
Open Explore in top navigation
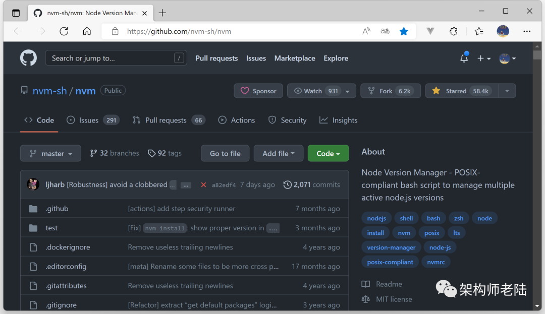coord(336,58)
